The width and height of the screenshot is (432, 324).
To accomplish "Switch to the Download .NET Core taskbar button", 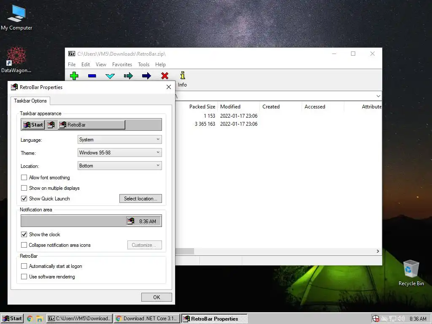I will (x=147, y=319).
